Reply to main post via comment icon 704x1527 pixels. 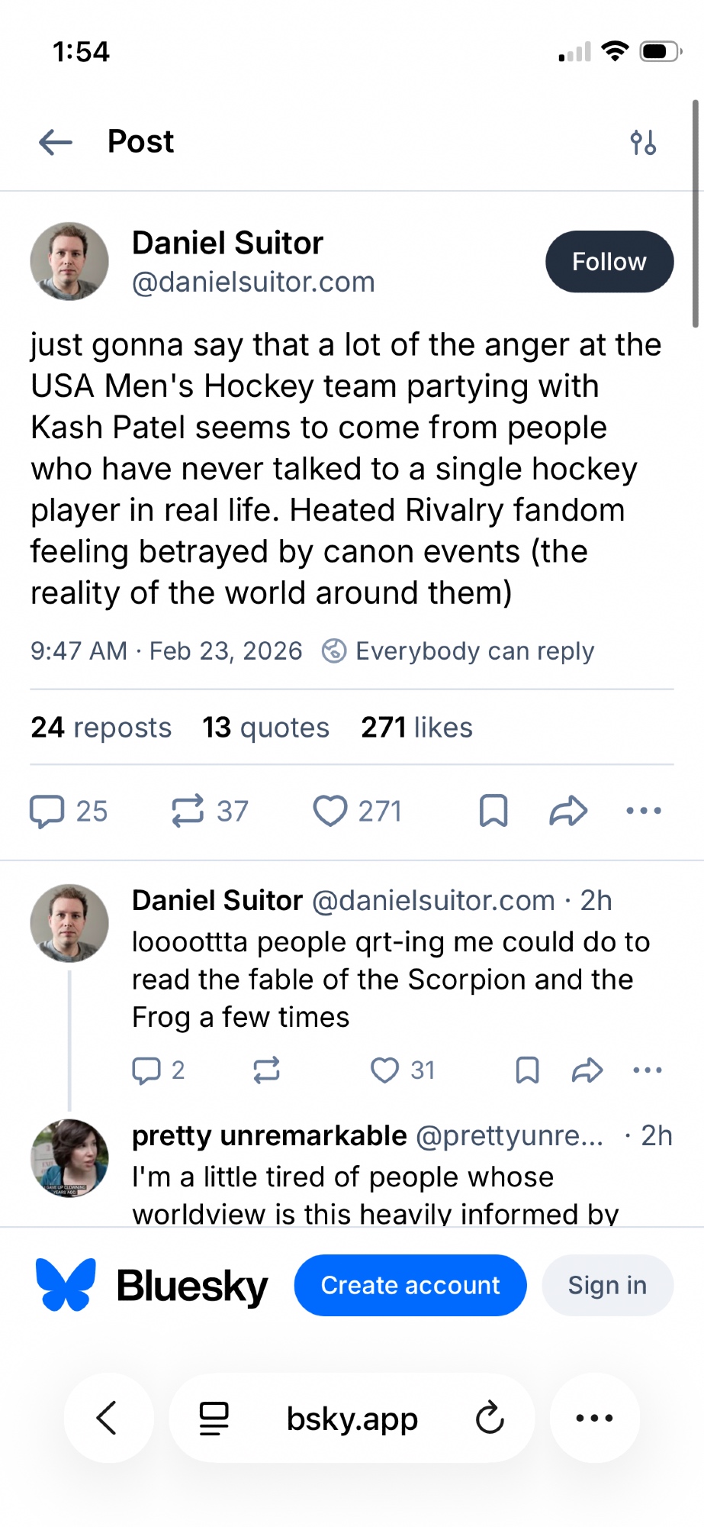[47, 811]
